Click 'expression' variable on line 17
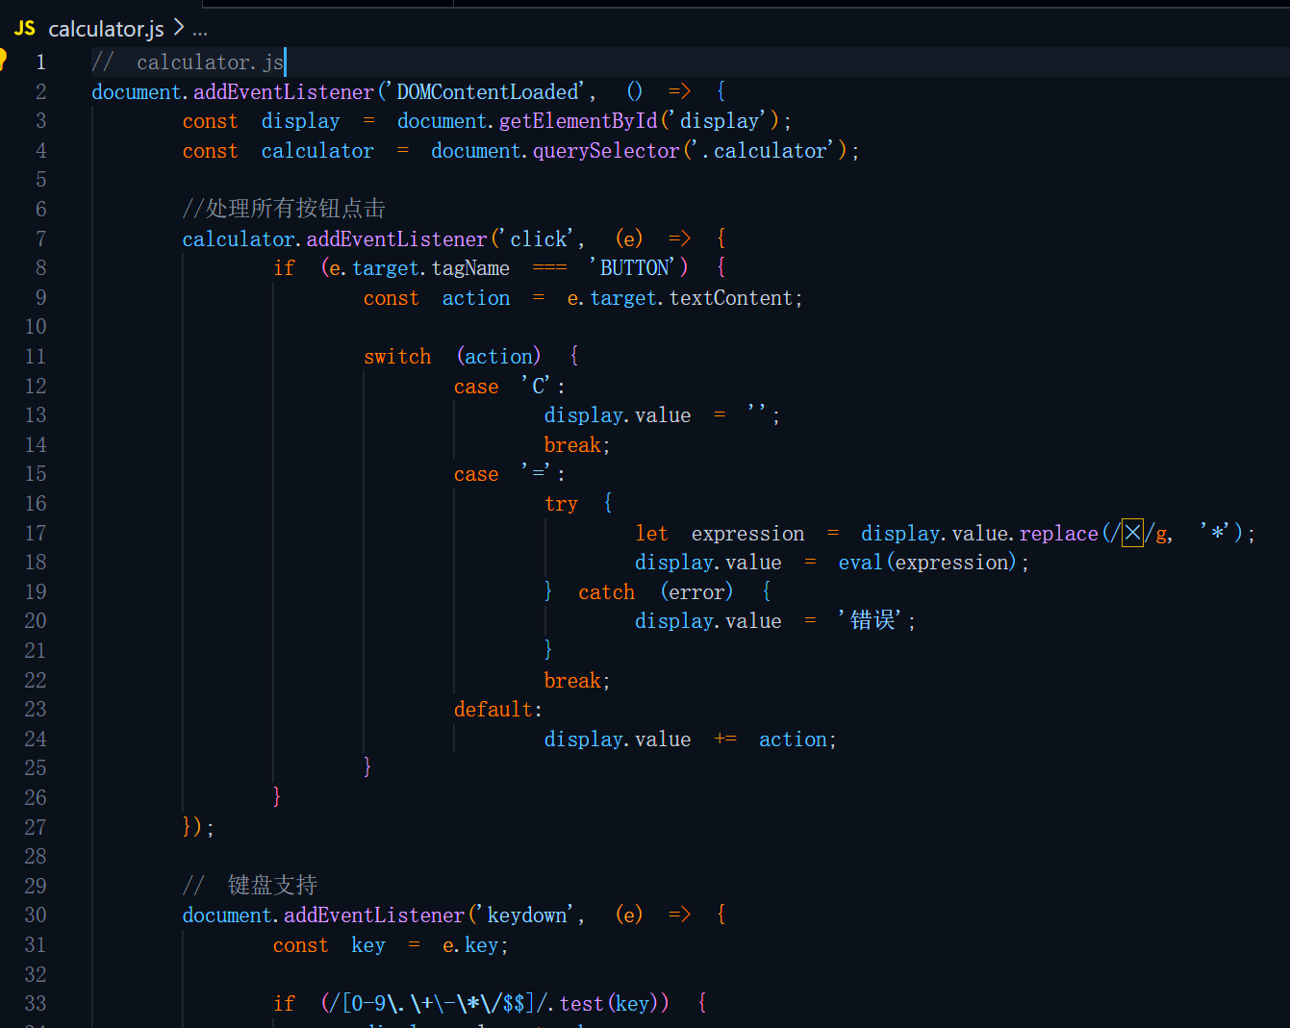 [x=747, y=534]
